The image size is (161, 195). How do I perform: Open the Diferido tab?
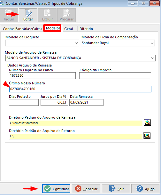click(x=86, y=29)
